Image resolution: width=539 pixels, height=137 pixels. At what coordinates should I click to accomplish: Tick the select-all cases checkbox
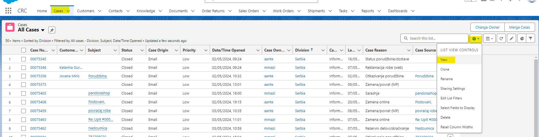tap(24, 50)
